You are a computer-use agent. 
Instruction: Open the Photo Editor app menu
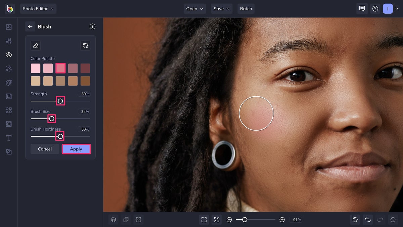[x=38, y=9]
